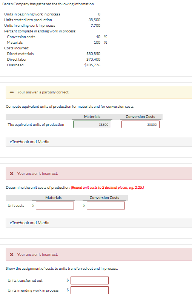Click the Materials column header in equivalent units table
The height and width of the screenshot is (298, 192).
point(92,117)
